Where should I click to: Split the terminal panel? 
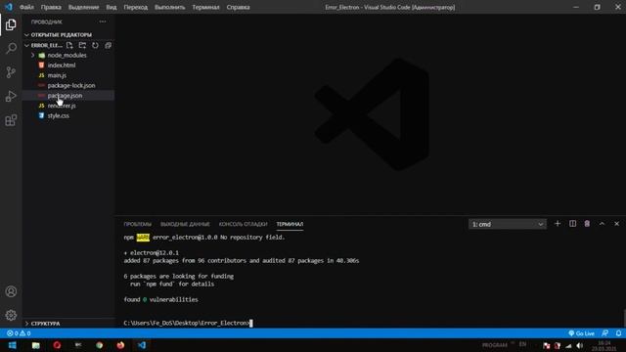[572, 224]
